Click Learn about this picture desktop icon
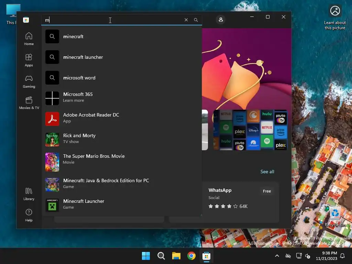Viewport: 352px width, 264px height. pyautogui.click(x=335, y=18)
